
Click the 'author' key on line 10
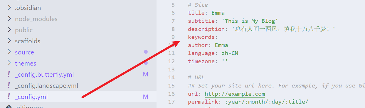click(198, 45)
